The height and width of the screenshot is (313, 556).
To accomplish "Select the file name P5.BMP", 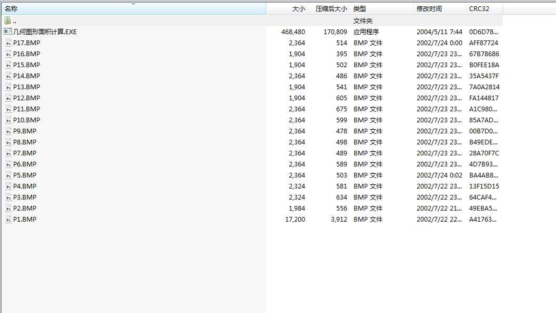I will [x=25, y=175].
